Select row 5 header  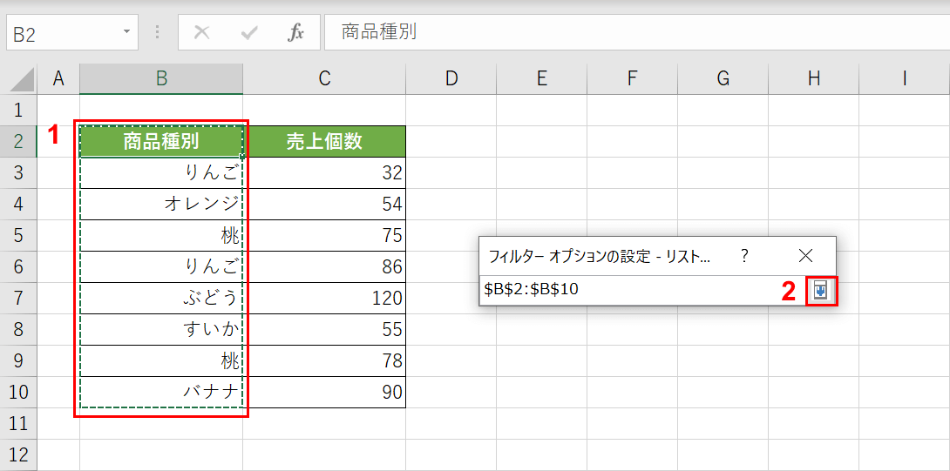click(18, 235)
